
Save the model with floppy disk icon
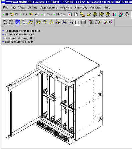(114, 15)
